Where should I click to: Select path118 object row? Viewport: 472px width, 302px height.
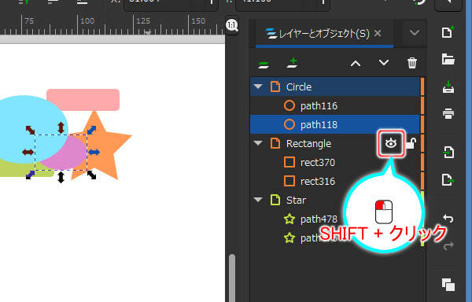click(335, 124)
